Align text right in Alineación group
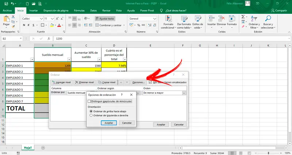 [79, 25]
